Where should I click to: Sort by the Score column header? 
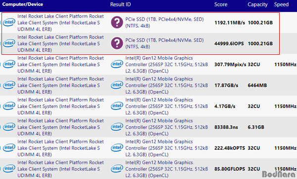coord(221,4)
